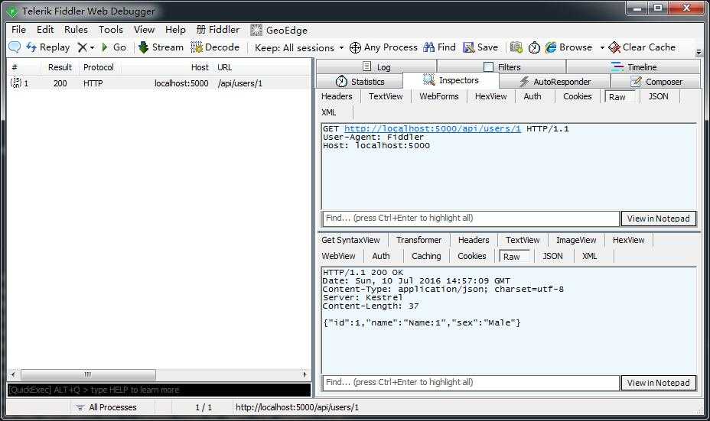The width and height of the screenshot is (710, 421).
Task: Click the Any Process target icon
Action: (356, 47)
